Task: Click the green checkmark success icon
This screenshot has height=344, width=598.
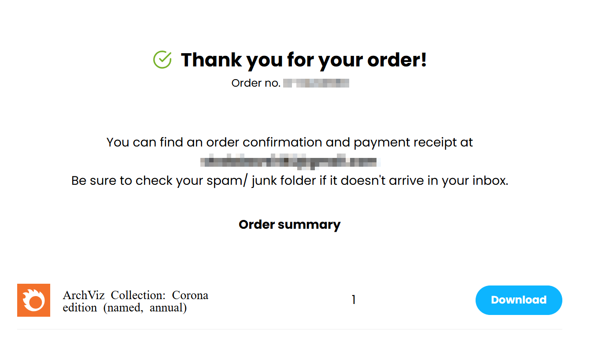Action: [x=162, y=60]
